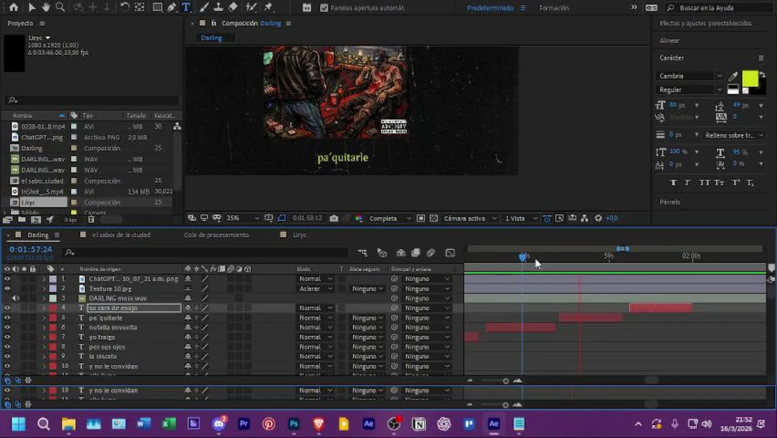Open Aclarar blend mode dropdown
The width and height of the screenshot is (777, 438).
[315, 288]
